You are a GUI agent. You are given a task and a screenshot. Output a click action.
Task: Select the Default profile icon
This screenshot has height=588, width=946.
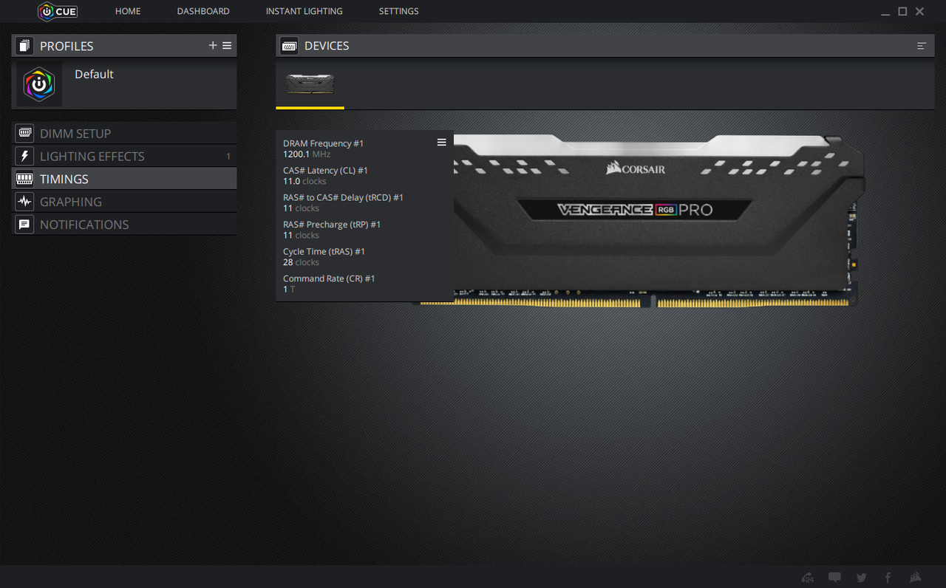(x=39, y=84)
